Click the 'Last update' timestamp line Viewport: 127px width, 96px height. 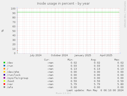point(95,90)
